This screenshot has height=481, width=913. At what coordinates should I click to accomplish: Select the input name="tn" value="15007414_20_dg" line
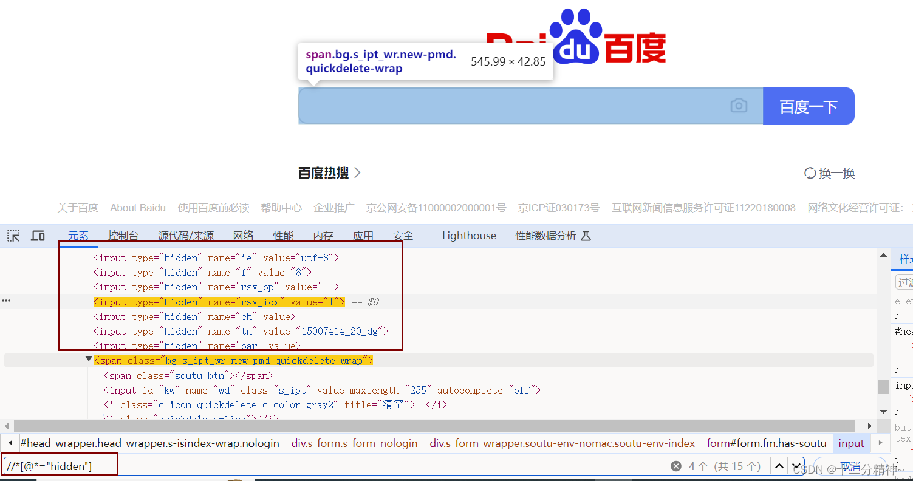click(x=240, y=331)
